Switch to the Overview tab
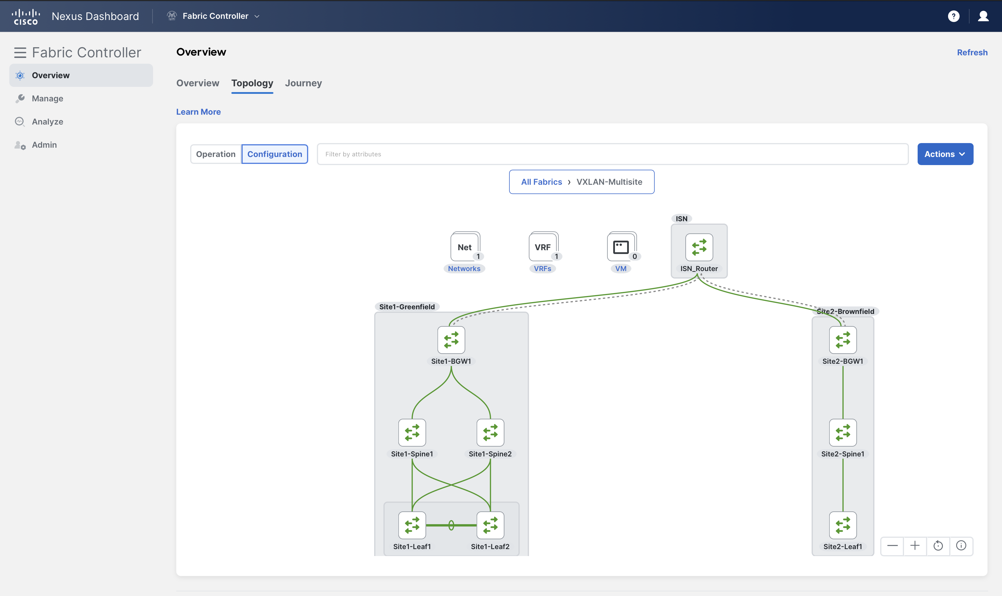 pyautogui.click(x=198, y=83)
